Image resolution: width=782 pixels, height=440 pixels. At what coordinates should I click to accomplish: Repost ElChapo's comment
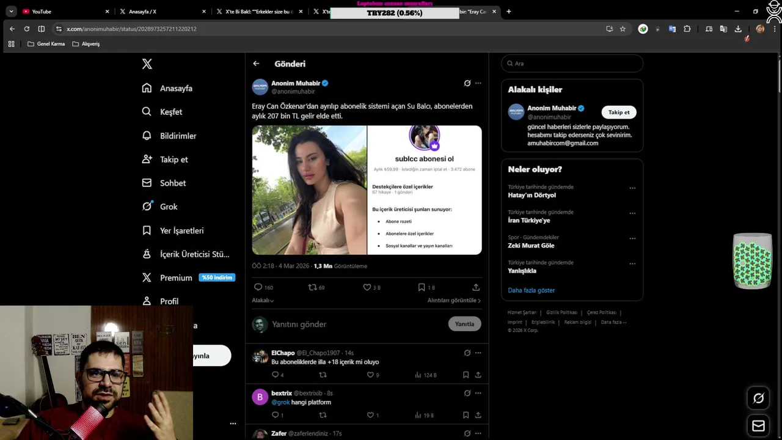point(323,375)
